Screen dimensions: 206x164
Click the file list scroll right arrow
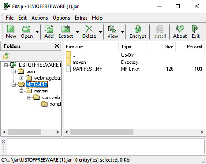(x=202, y=132)
